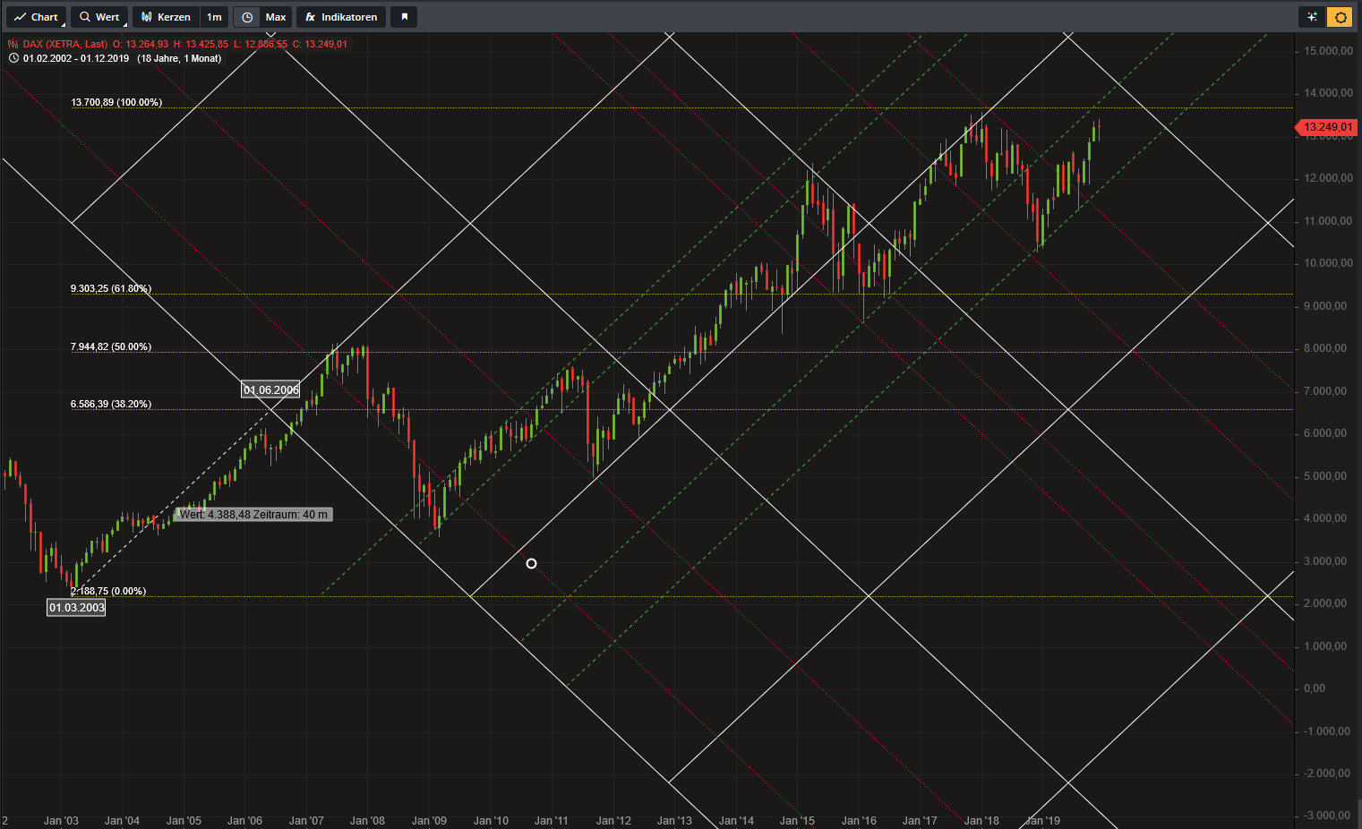Select the Max time range
1362x829 pixels.
[x=276, y=17]
